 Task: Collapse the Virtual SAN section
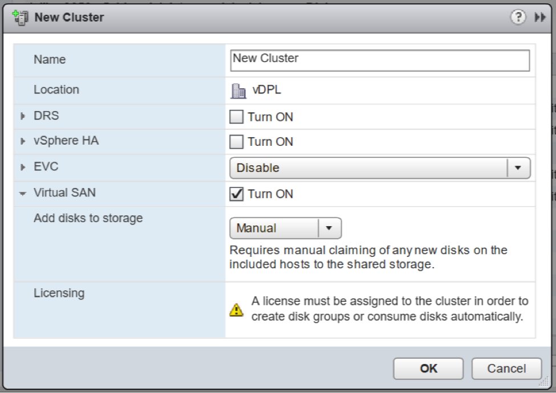(22, 193)
